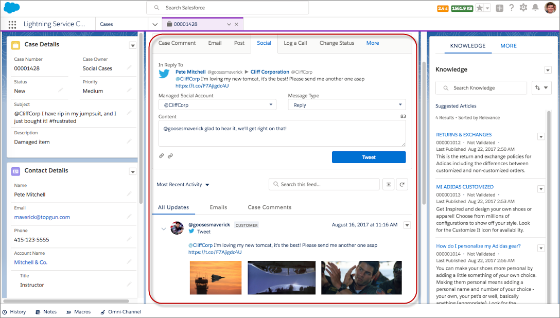
Task: Edit the contact Phone pencil icon
Action: click(129, 238)
